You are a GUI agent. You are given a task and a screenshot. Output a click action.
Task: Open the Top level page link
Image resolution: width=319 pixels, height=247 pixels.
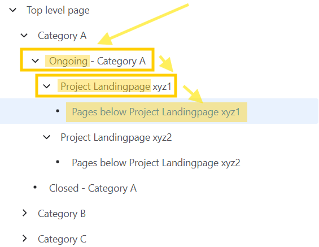(x=58, y=10)
